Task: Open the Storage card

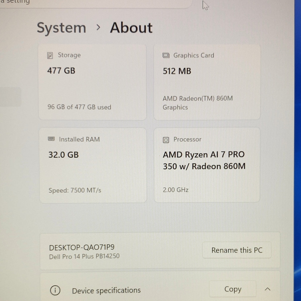Action: (x=93, y=82)
